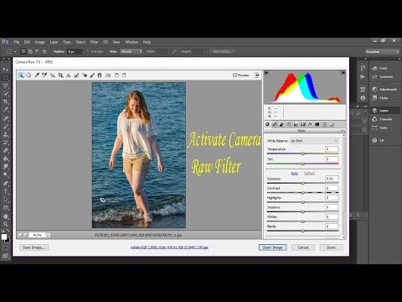Image resolution: width=402 pixels, height=302 pixels.
Task: Click the Auto tone link
Action: point(295,174)
